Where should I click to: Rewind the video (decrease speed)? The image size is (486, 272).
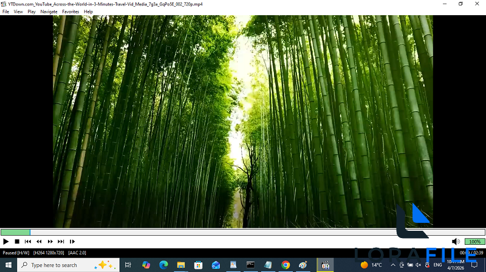point(39,241)
